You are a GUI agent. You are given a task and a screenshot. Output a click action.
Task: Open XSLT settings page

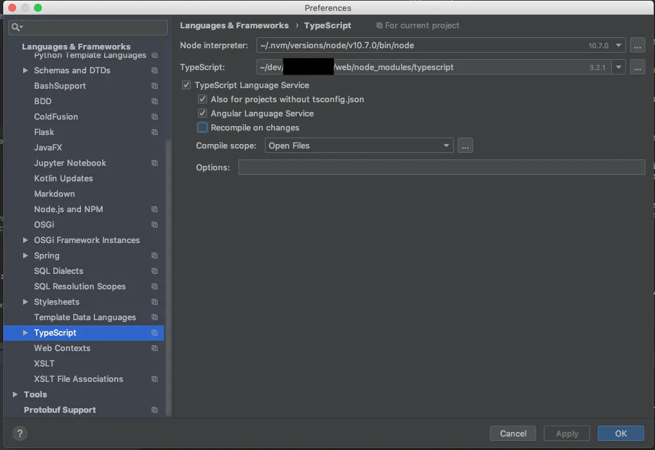point(44,363)
